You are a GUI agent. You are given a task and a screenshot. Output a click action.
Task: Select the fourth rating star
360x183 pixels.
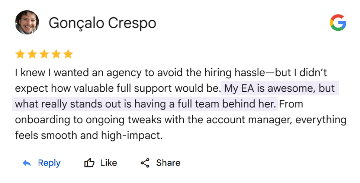coord(56,55)
